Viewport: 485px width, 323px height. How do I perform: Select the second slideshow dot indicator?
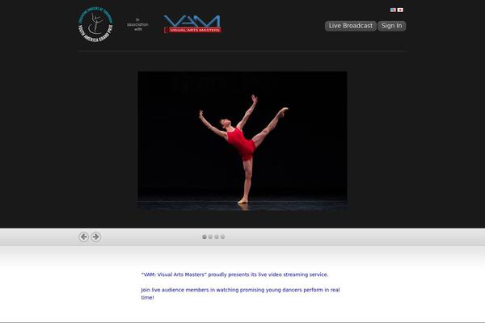click(x=210, y=237)
